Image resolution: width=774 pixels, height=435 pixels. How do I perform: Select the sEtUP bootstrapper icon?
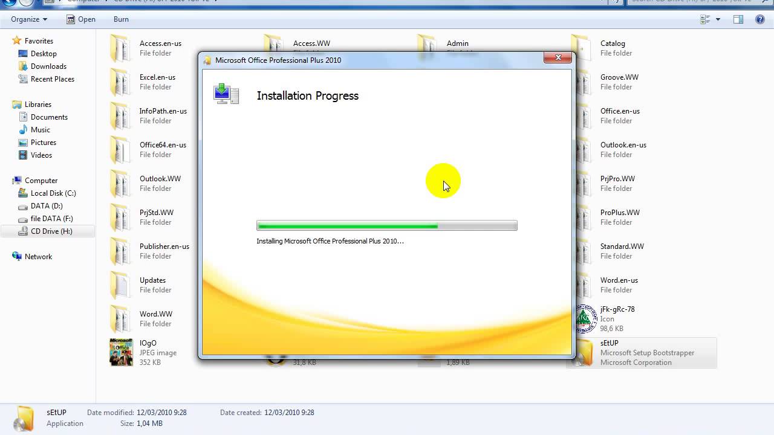pyautogui.click(x=584, y=353)
